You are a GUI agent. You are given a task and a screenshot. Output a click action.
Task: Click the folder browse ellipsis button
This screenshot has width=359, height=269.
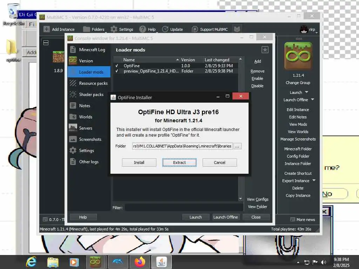pos(237,146)
